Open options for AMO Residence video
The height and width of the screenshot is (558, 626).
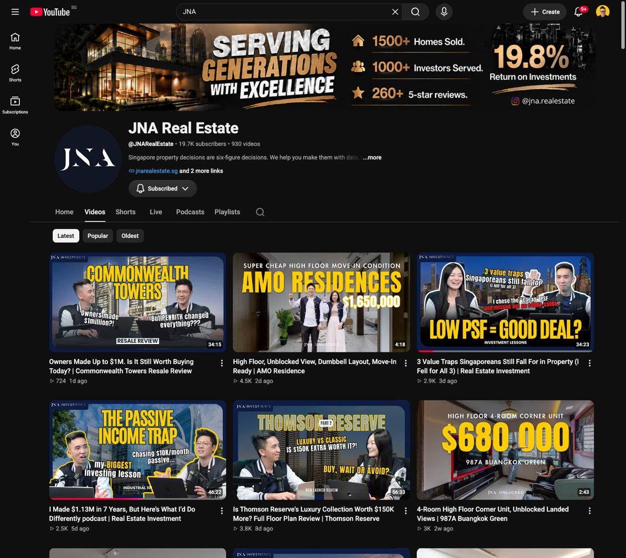point(405,363)
